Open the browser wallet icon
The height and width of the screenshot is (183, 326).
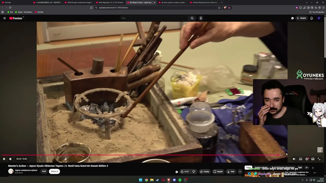click(312, 8)
